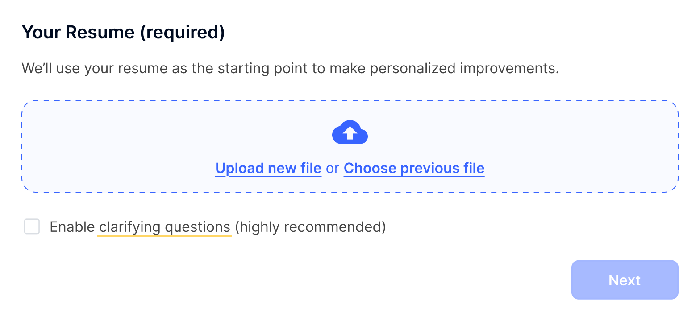The width and height of the screenshot is (700, 321).
Task: Click the underlined "clarifying questions" term
Action: pyautogui.click(x=164, y=227)
